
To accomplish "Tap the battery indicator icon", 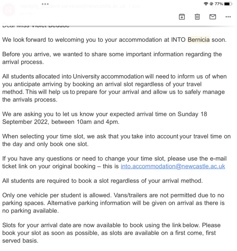I will point(228,4).
